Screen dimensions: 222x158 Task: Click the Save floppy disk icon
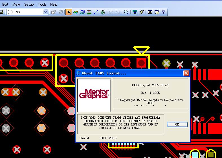[1, 12]
